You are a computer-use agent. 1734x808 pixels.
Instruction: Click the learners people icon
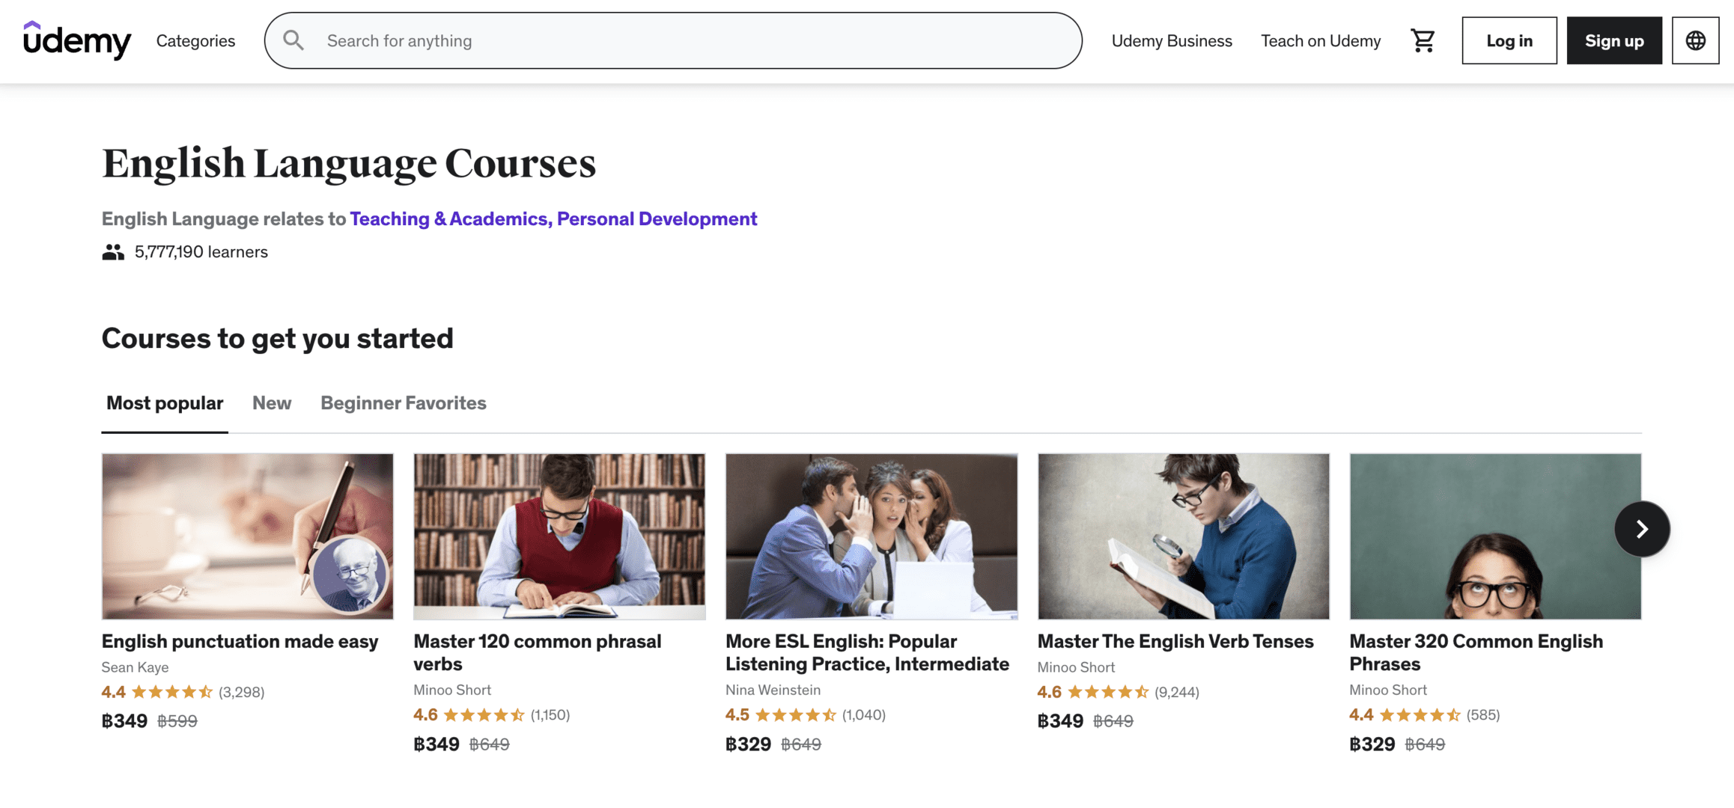(113, 252)
